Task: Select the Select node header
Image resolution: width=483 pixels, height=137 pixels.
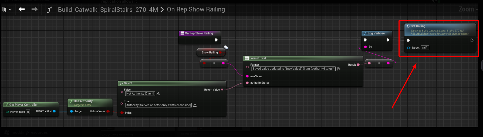Action: pyautogui.click(x=172, y=83)
